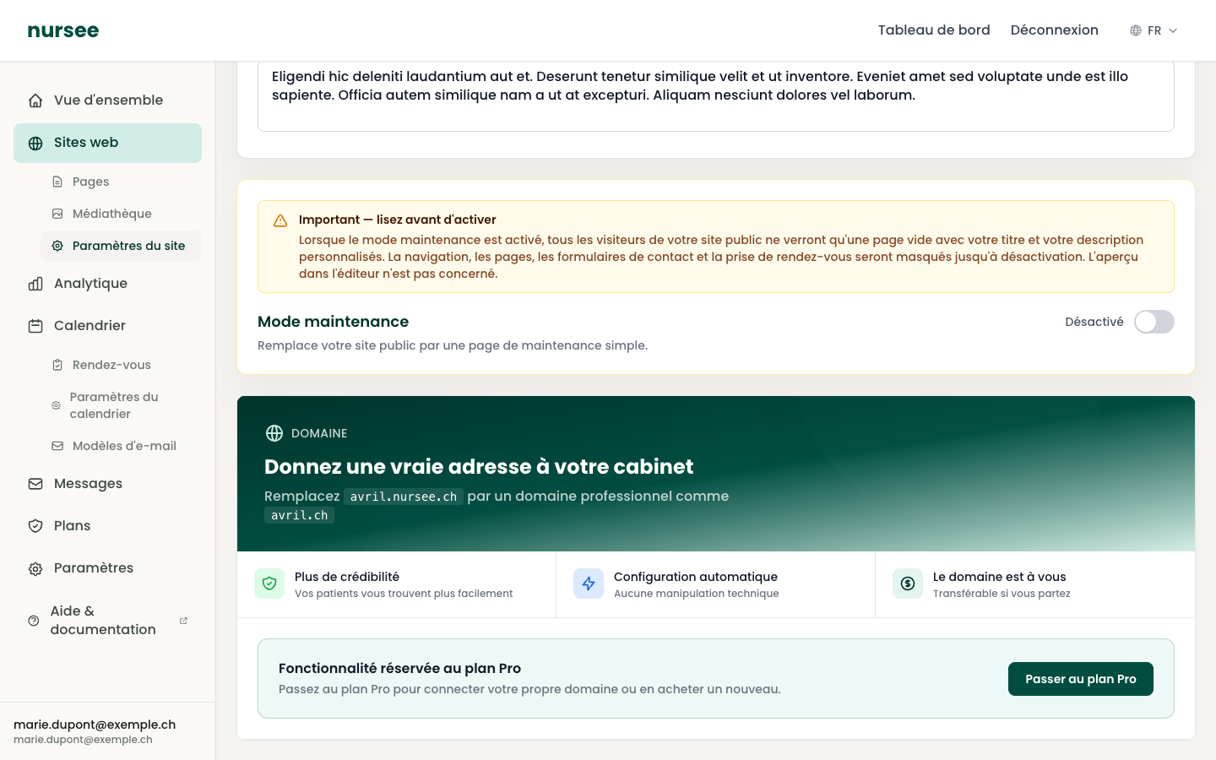Viewport: 1216px width, 760px height.
Task: Click Déconnexion to log out
Action: click(x=1054, y=30)
